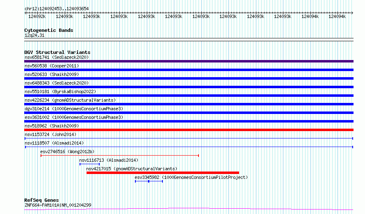
Task: Select the short blue nsv1116713 variant line
Action: coord(90,164)
